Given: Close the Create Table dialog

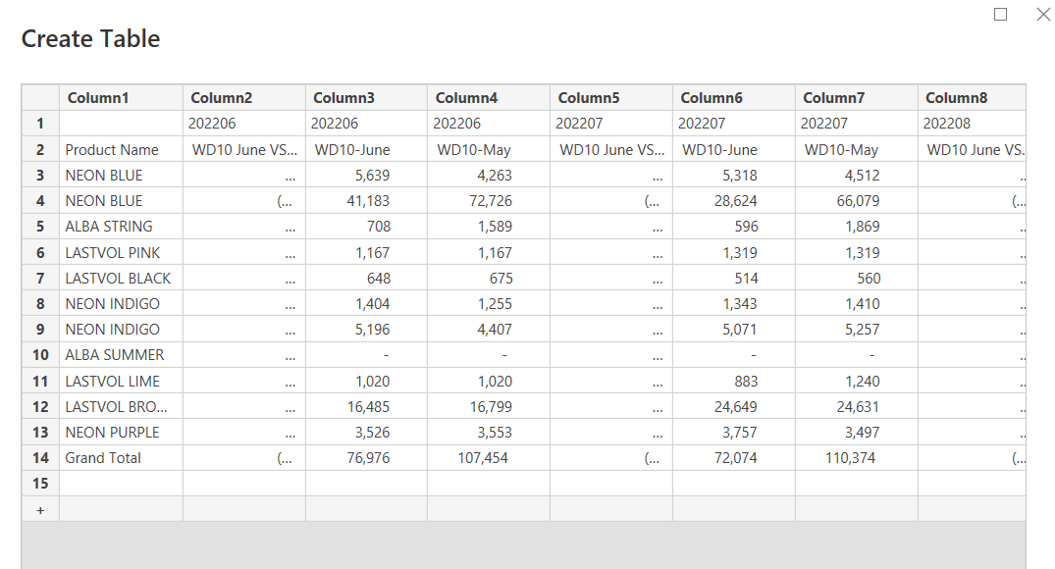Looking at the screenshot, I should (1043, 14).
